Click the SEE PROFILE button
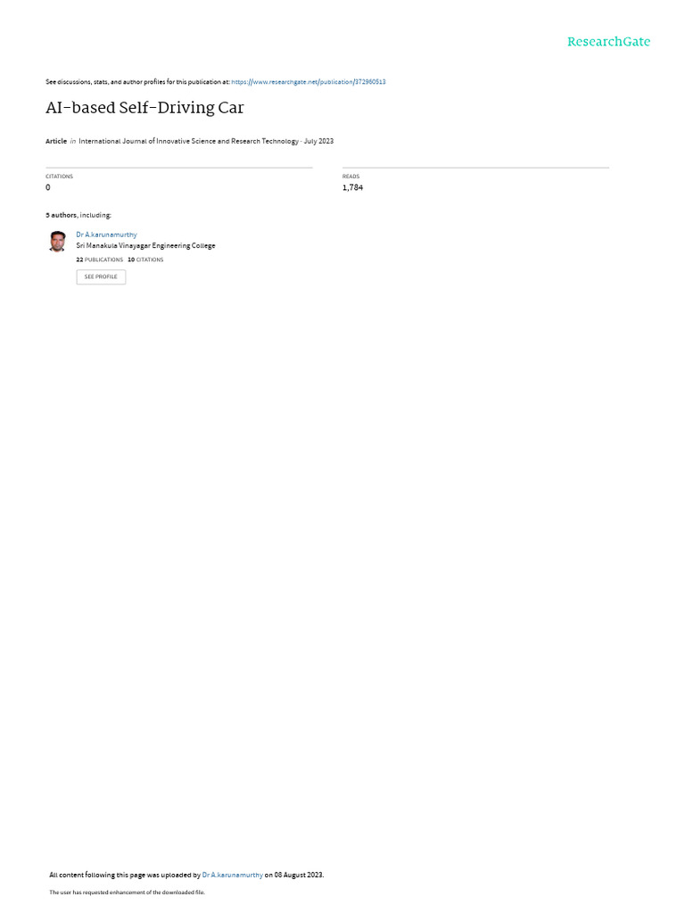 pos(101,277)
